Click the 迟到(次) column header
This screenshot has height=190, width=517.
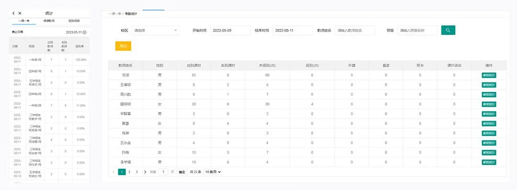pyautogui.click(x=312, y=66)
